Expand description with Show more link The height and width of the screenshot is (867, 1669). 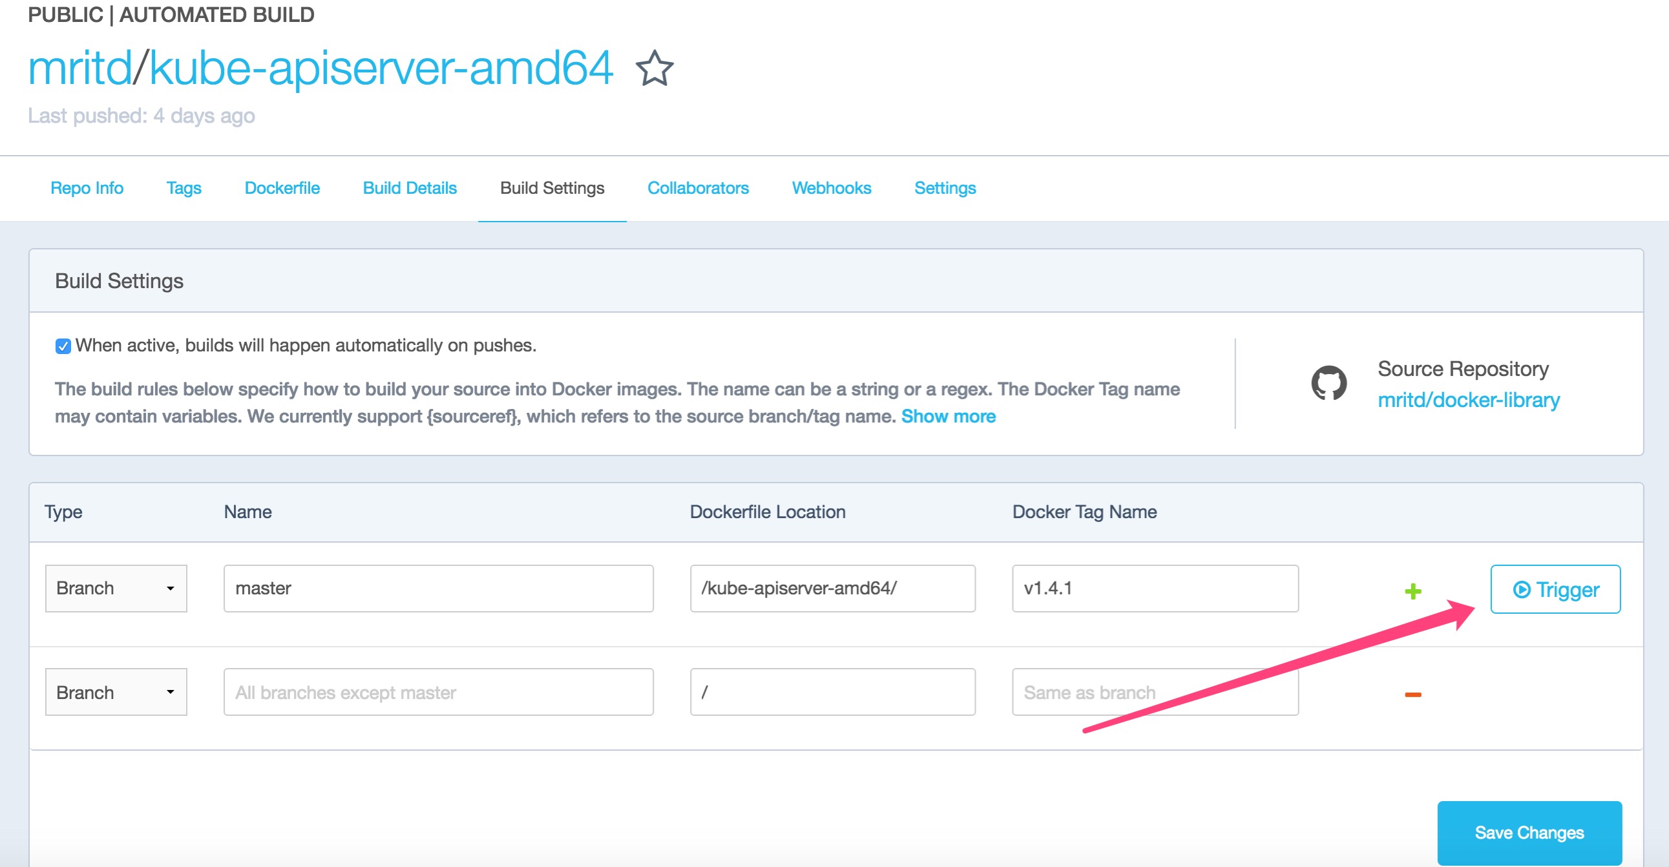pos(948,416)
